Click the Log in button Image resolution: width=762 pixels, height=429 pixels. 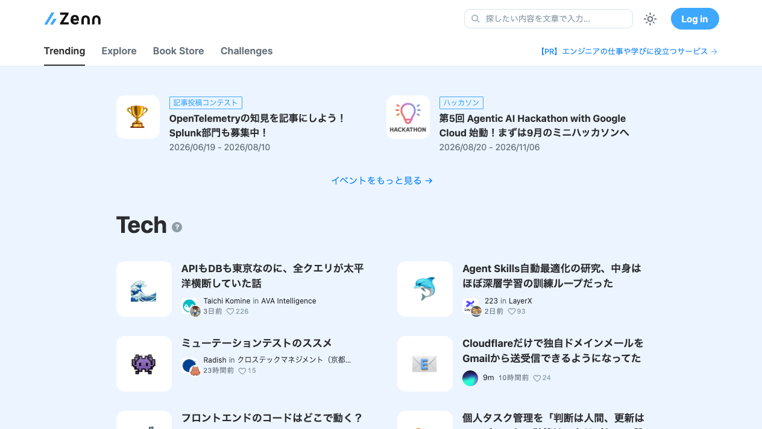point(694,19)
